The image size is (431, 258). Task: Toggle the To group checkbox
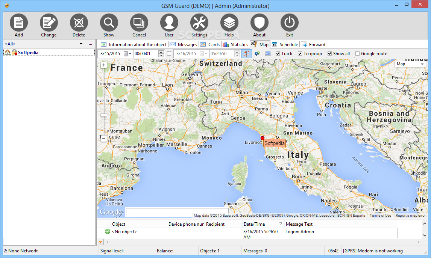(x=300, y=54)
